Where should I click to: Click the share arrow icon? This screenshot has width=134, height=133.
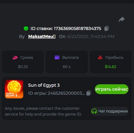(122, 19)
